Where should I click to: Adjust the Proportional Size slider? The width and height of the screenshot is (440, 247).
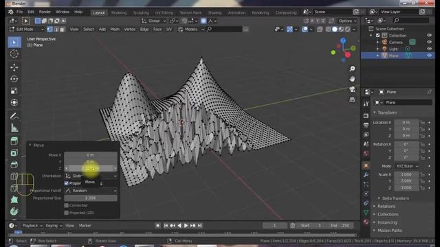coord(91,198)
